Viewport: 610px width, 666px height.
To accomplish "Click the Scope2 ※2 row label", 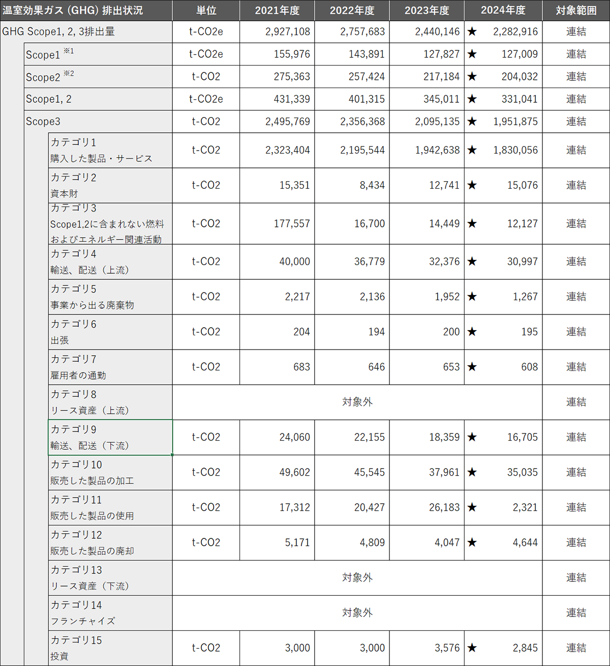I will 98,76.
